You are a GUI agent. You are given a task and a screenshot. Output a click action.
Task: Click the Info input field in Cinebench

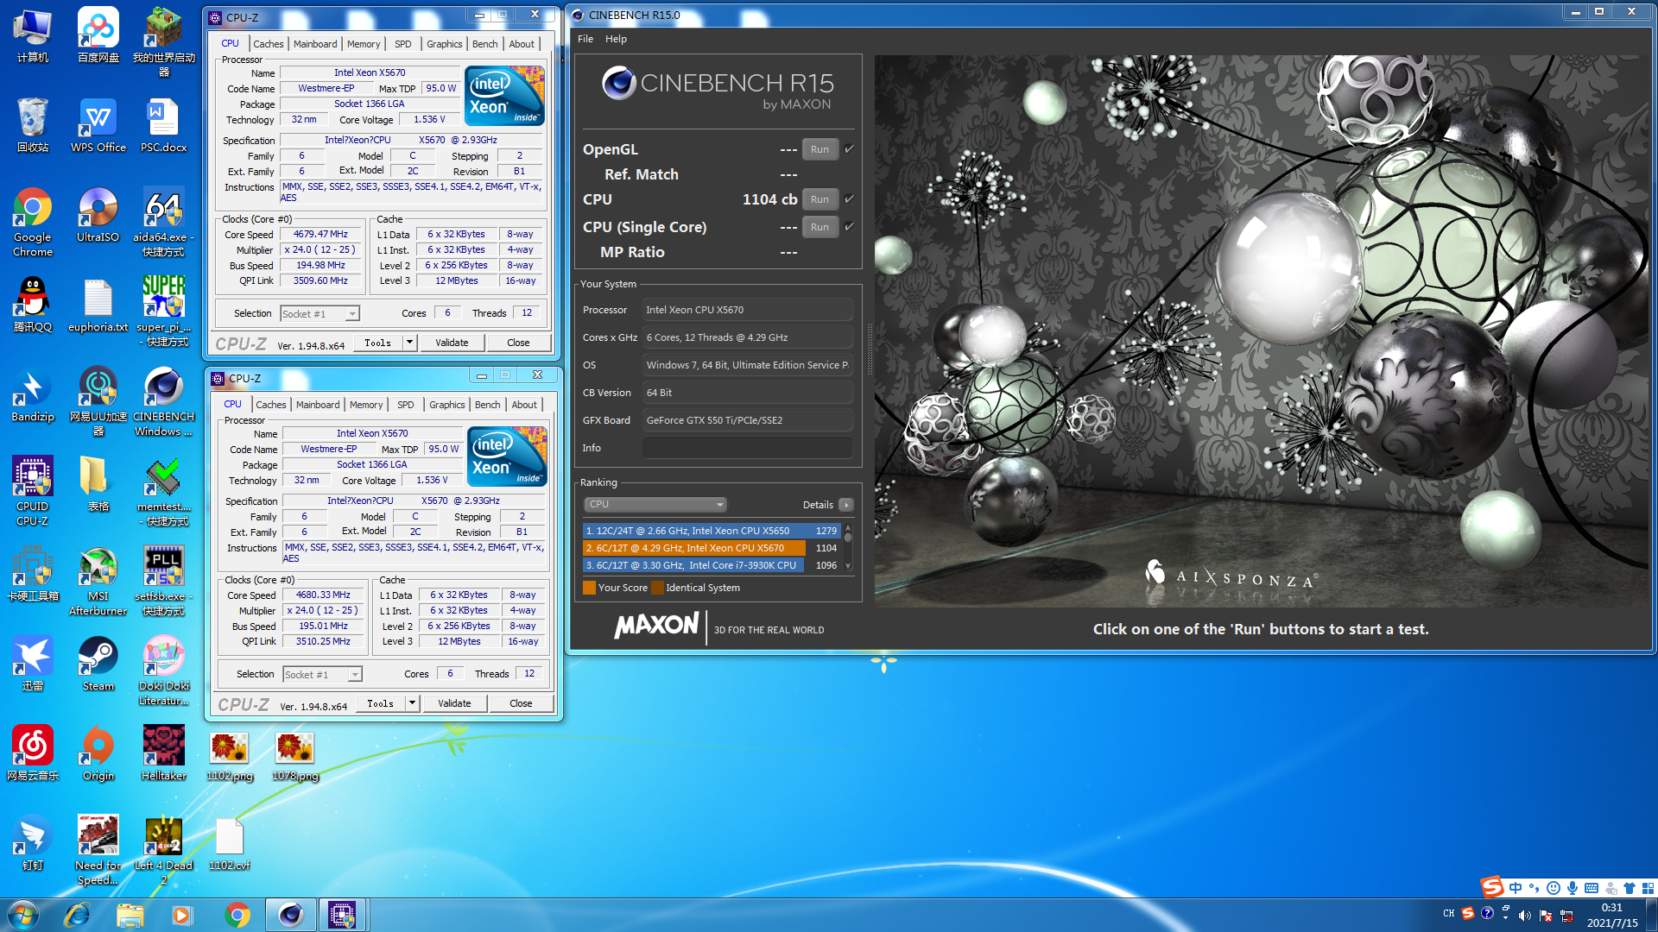pyautogui.click(x=747, y=448)
